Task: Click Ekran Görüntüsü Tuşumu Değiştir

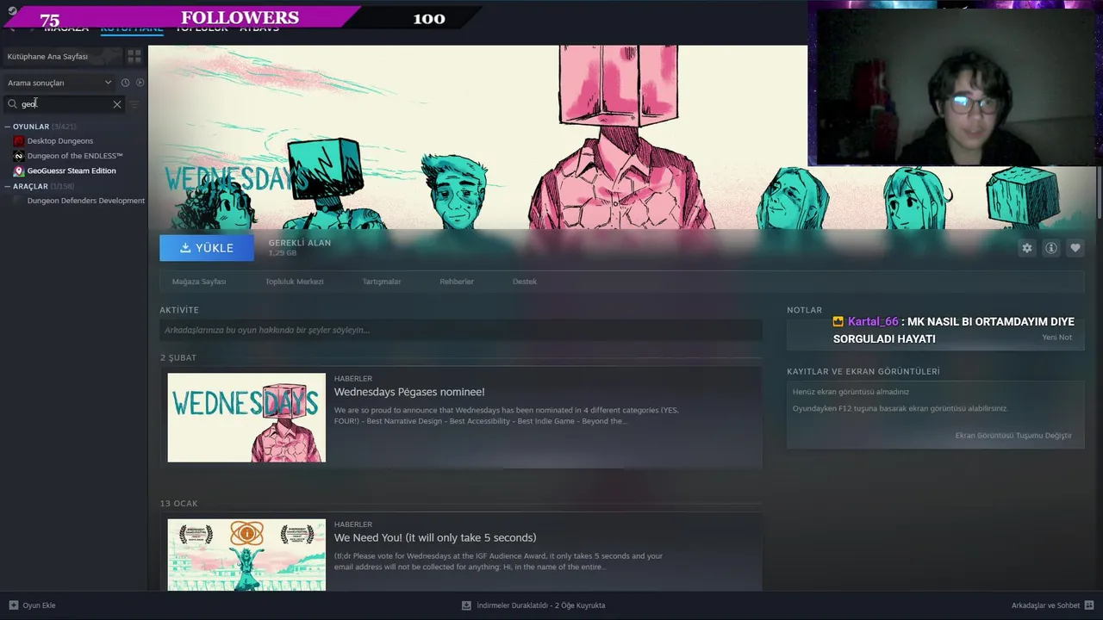Action: tap(1013, 436)
